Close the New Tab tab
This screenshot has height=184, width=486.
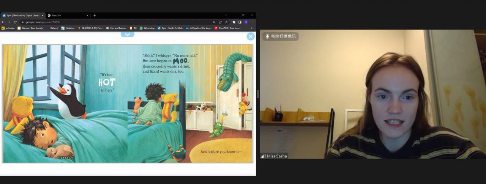(x=87, y=16)
